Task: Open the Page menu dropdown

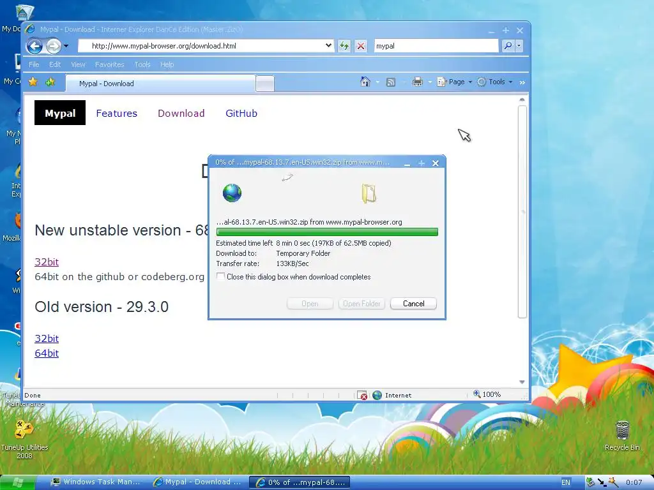Action: coord(455,82)
